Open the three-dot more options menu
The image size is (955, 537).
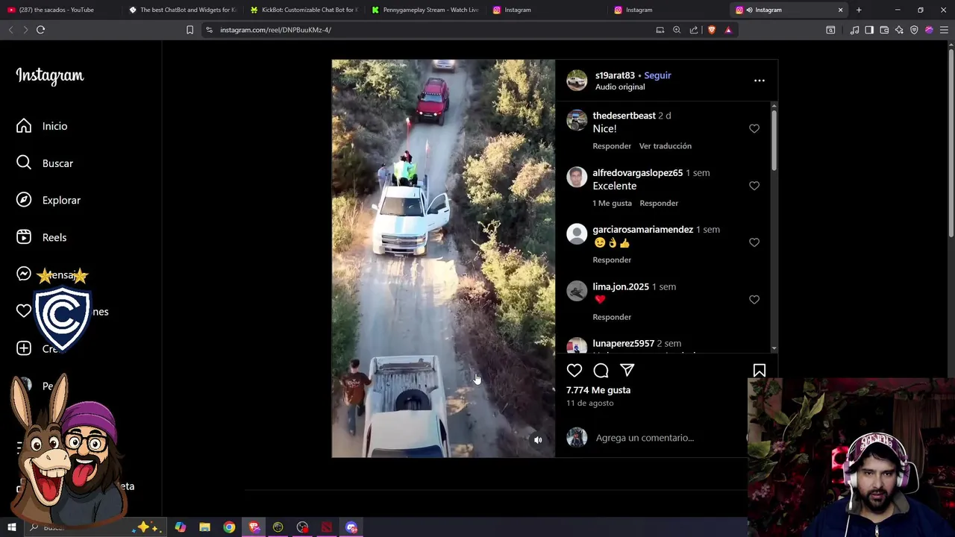pyautogui.click(x=760, y=81)
